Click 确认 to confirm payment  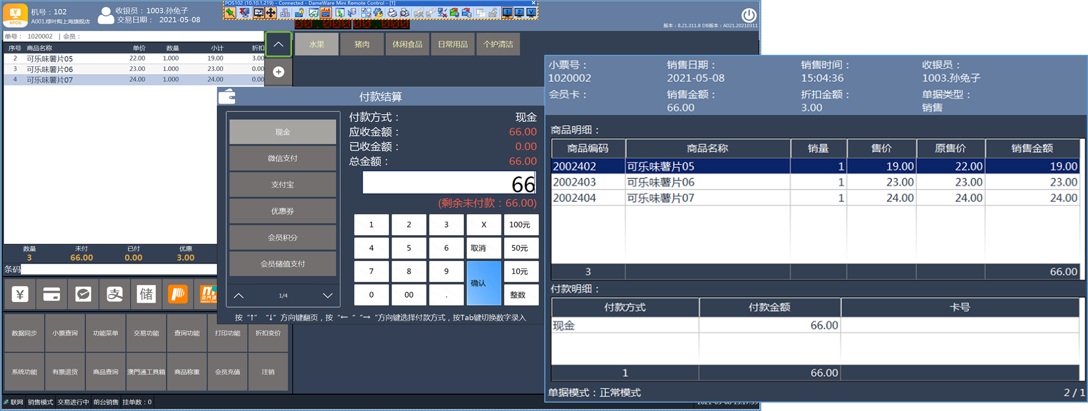click(x=484, y=283)
